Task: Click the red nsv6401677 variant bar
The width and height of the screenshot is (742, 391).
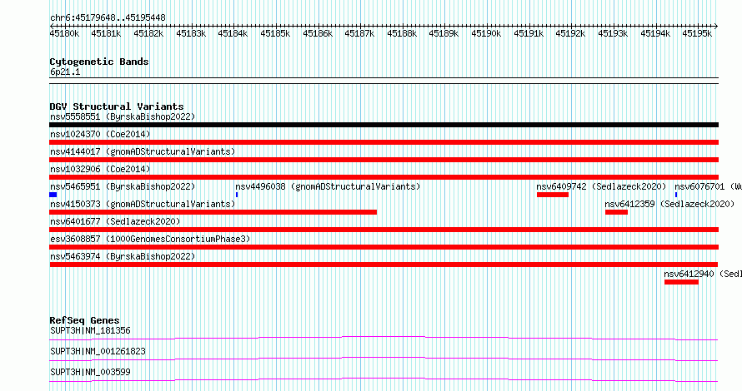Action: (x=384, y=230)
